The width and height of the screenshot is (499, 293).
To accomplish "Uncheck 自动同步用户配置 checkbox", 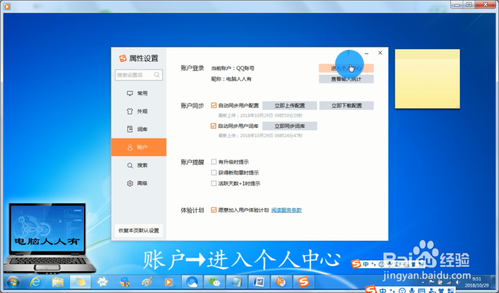I will point(214,105).
